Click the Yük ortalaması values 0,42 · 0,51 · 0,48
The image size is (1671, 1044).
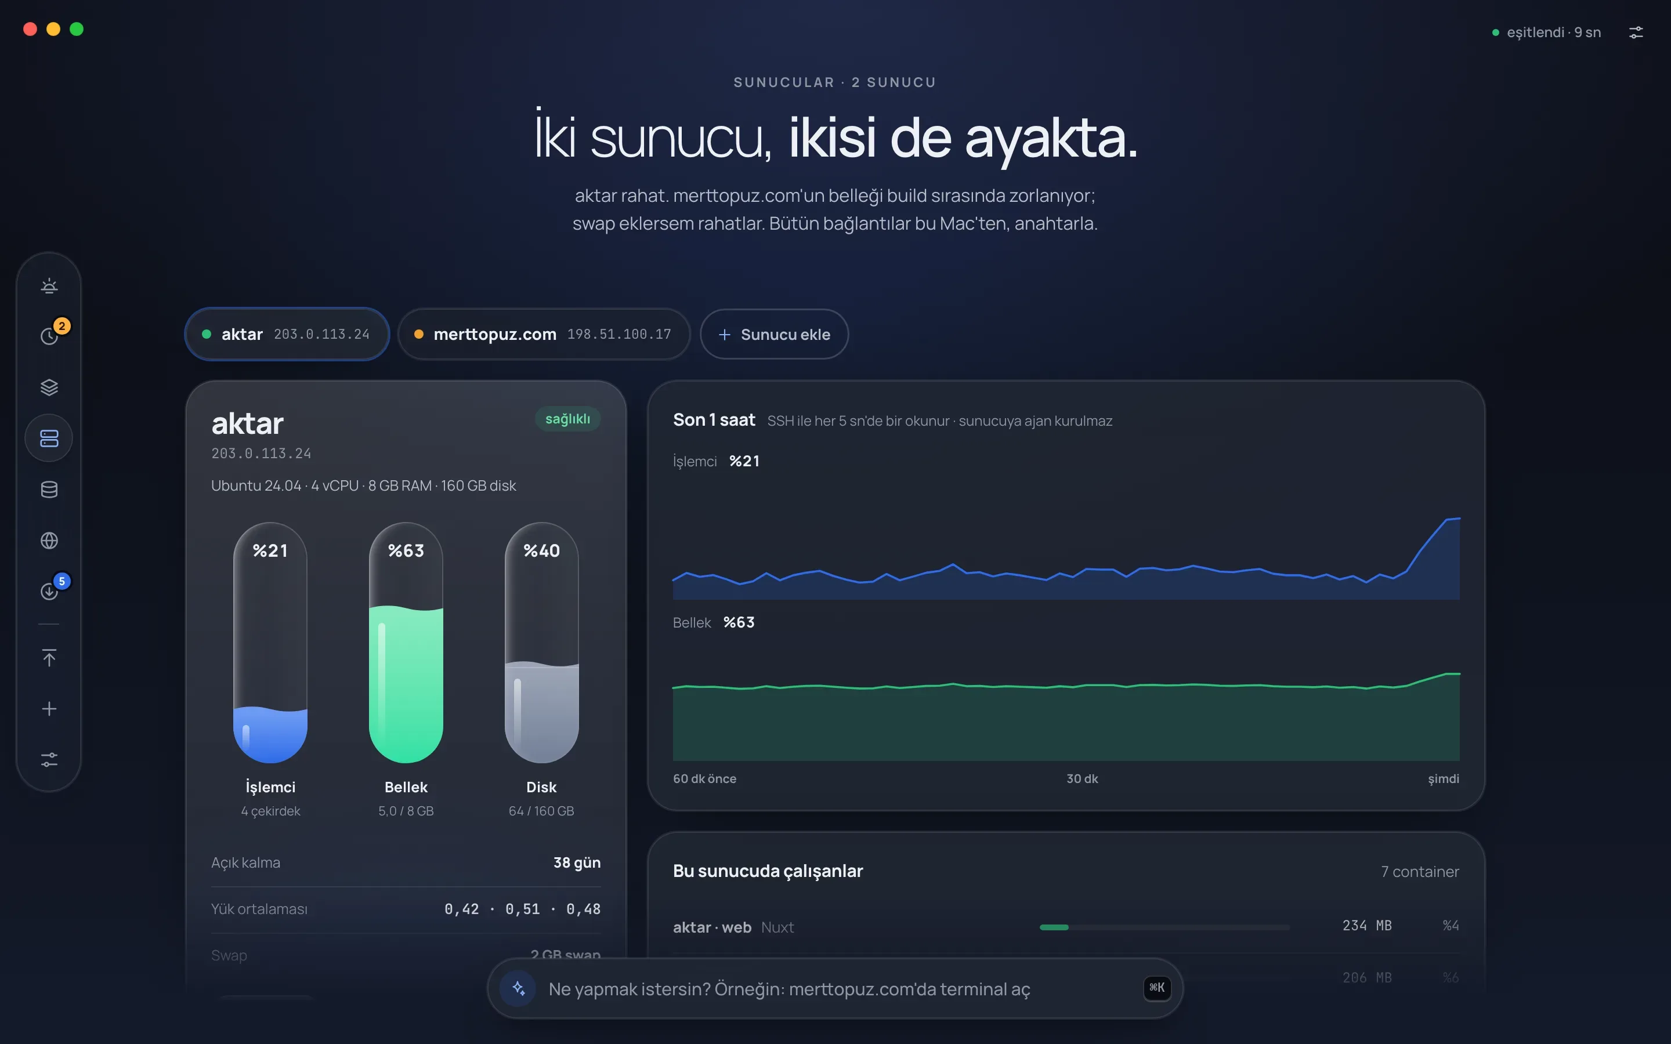[522, 909]
